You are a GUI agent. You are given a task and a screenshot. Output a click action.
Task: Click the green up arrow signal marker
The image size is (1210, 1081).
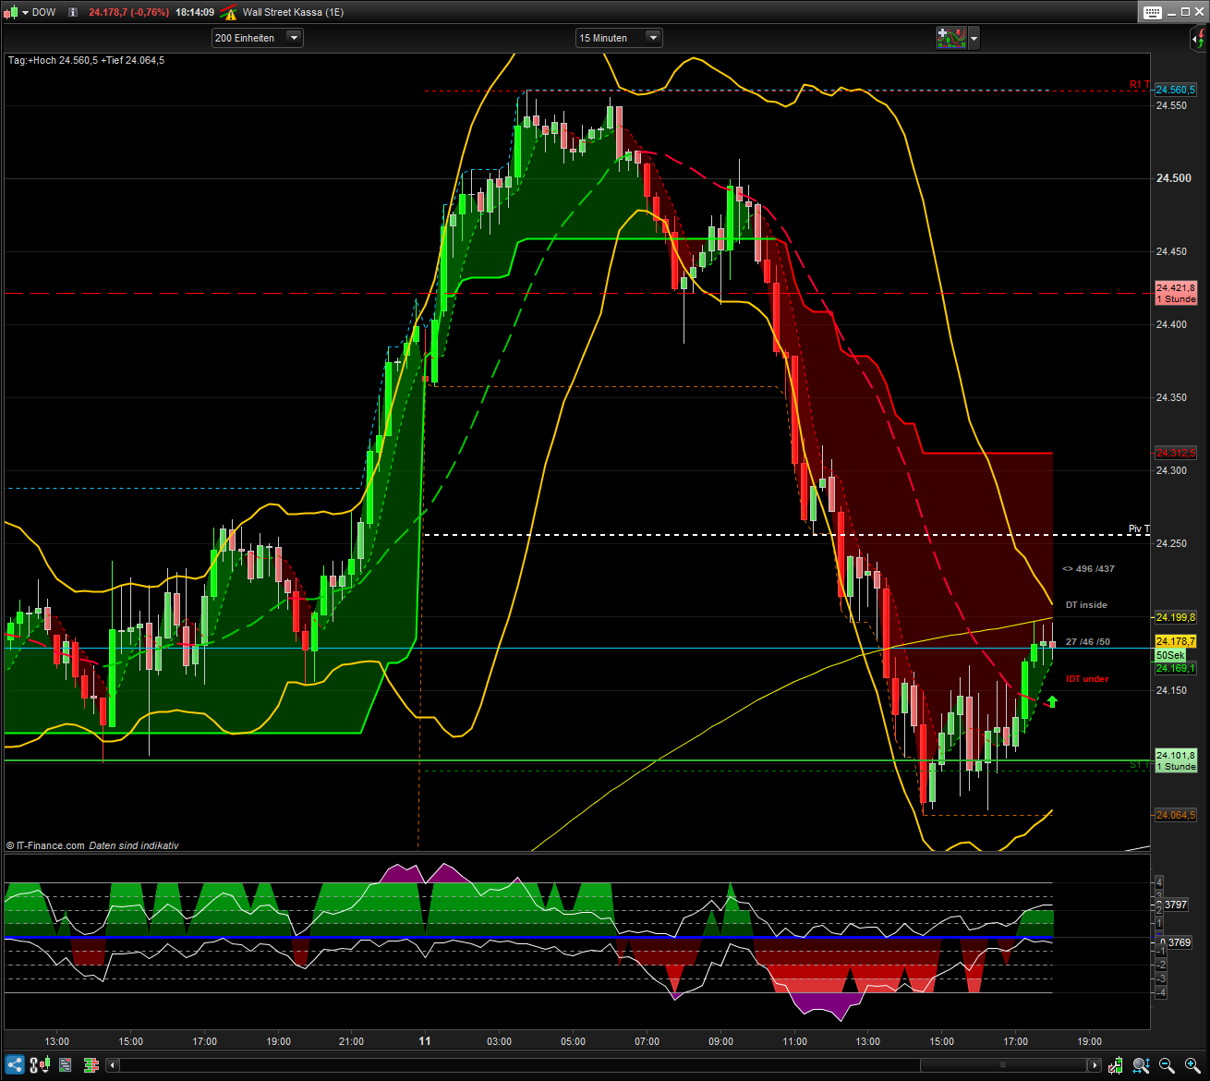tap(1051, 702)
